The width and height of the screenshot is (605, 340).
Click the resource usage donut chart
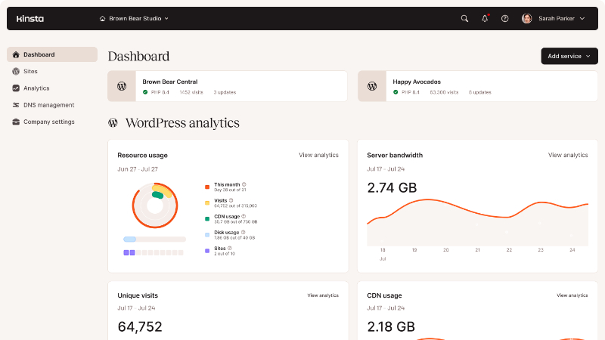154,205
